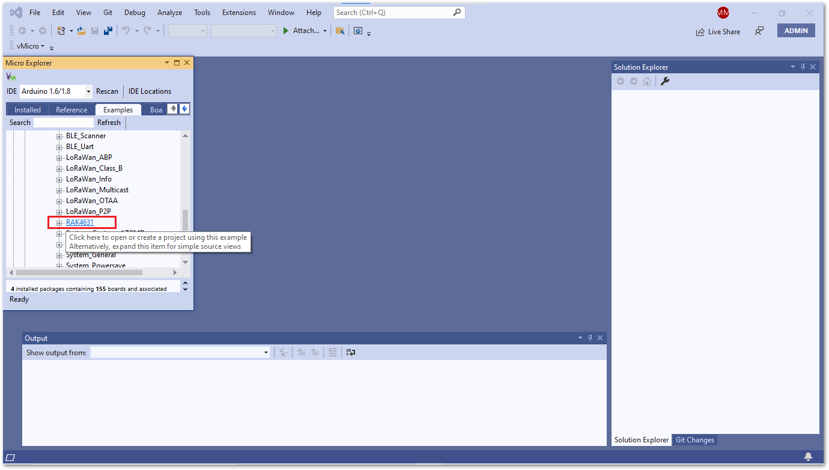This screenshot has width=829, height=470.
Task: Pin the Output panel
Action: [x=590, y=338]
